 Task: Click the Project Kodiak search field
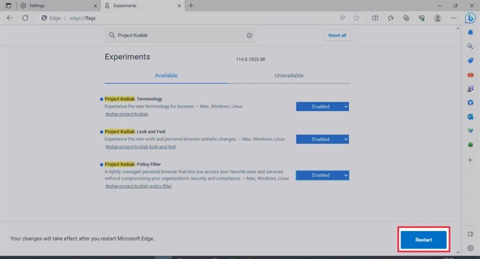[181, 35]
